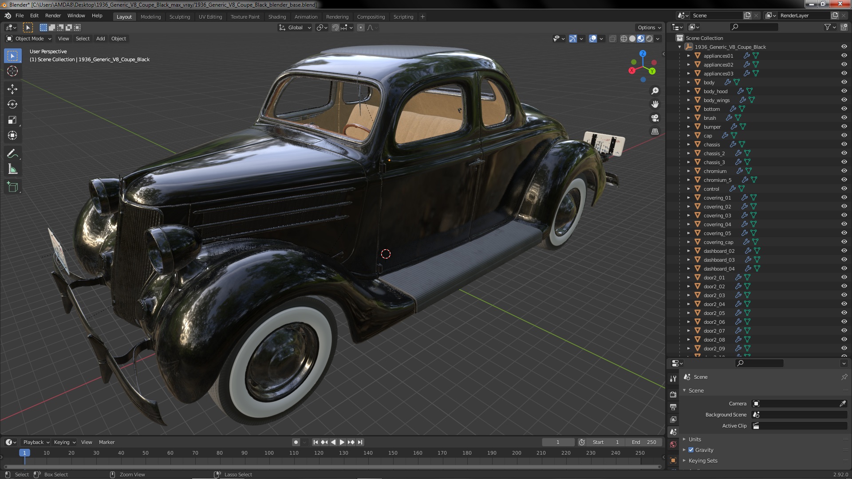The width and height of the screenshot is (852, 479).
Task: Open the Global transform orientation dropdown
Action: tap(295, 27)
